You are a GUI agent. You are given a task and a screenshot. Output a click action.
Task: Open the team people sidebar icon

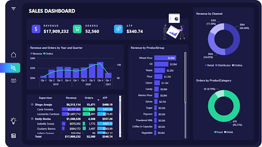point(13,81)
